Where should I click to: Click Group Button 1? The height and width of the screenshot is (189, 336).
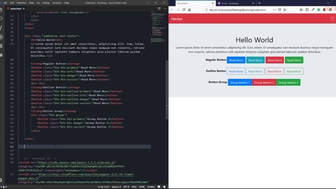coord(240,82)
